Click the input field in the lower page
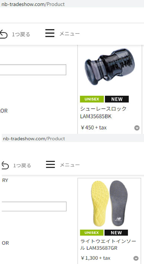This screenshot has height=264, width=144. [x=34, y=206]
